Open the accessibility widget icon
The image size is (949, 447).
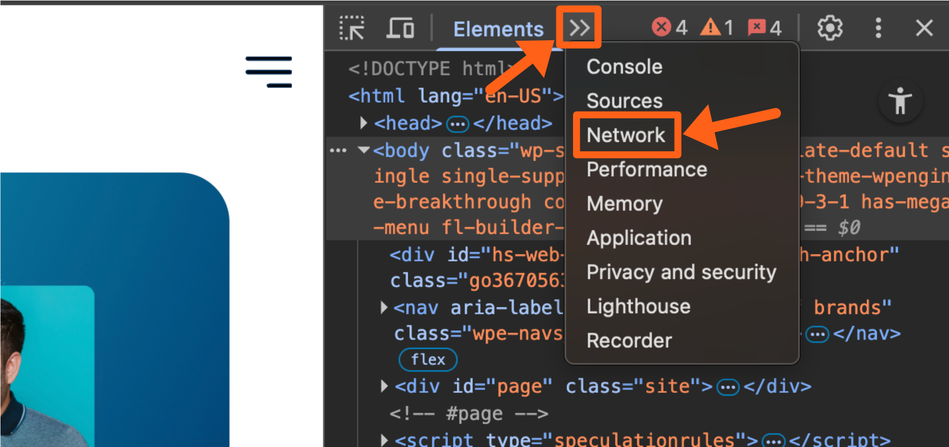tap(900, 102)
